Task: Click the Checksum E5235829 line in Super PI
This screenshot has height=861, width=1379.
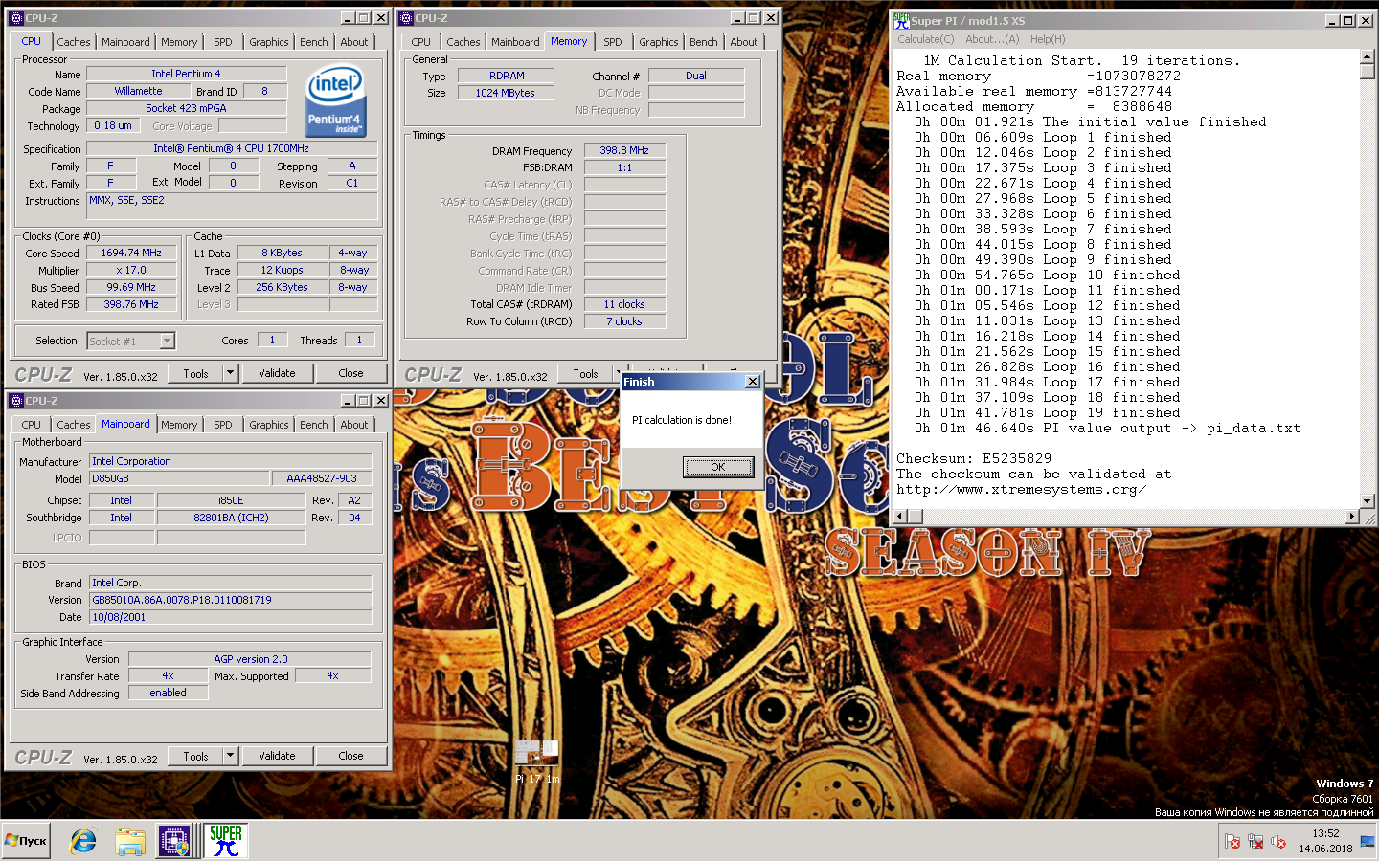Action: point(974,459)
